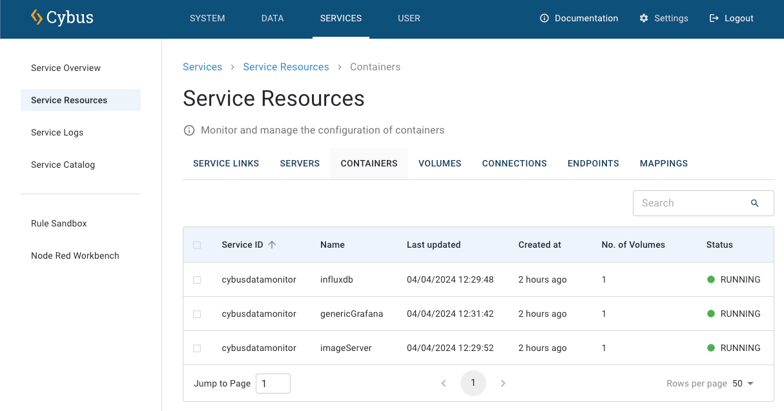
Task: Open the Rows per page dropdown
Action: [743, 383]
